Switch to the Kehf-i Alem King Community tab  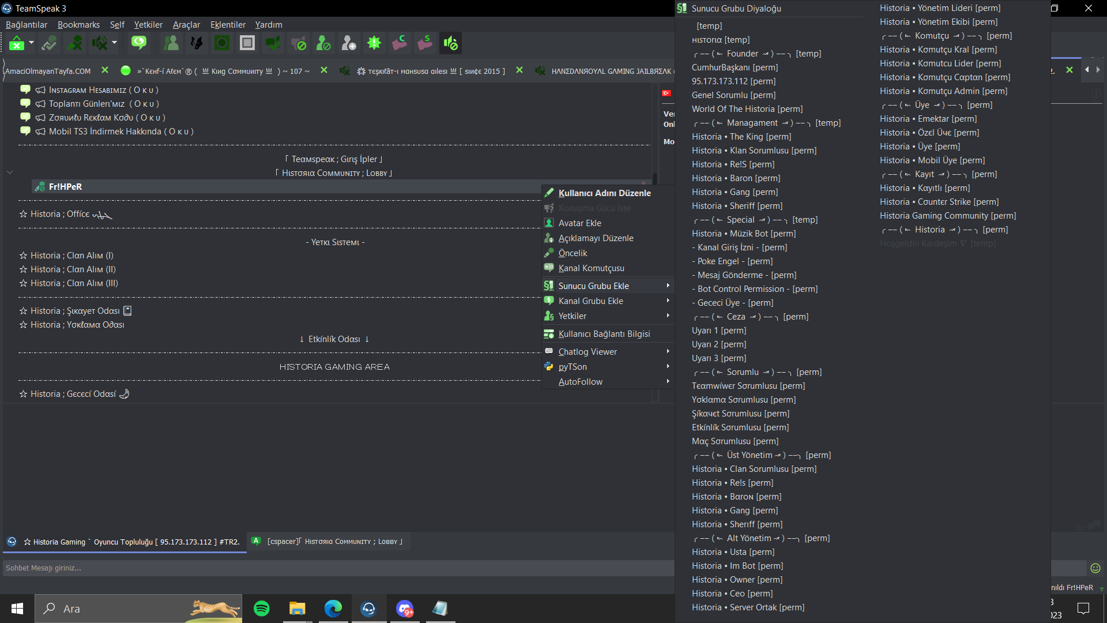[x=223, y=71]
